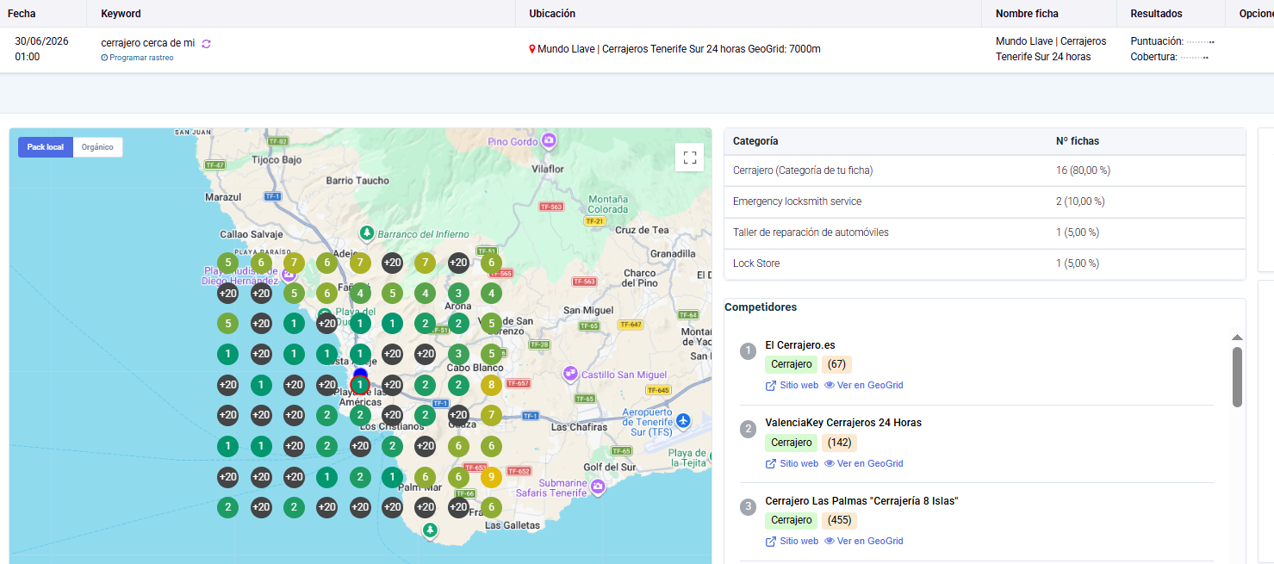
Task: Click Lock Store category row
Action: point(985,263)
